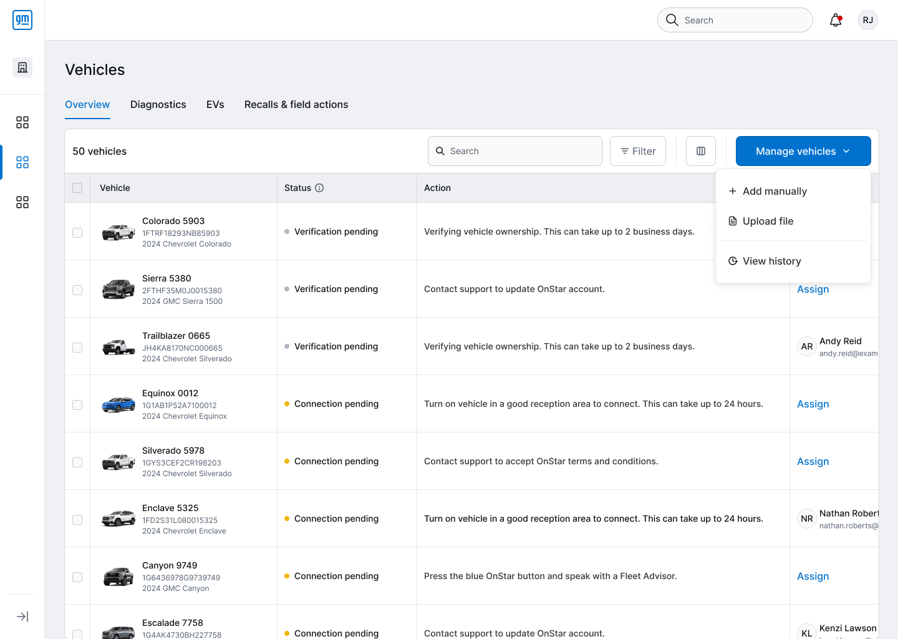898x639 pixels.
Task: Check the Colorado 5903 row checkbox
Action: [77, 233]
